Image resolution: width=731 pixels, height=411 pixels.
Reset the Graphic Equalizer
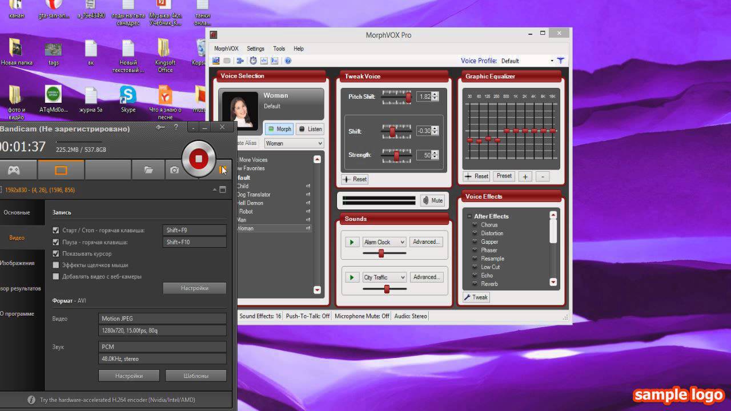coord(477,176)
